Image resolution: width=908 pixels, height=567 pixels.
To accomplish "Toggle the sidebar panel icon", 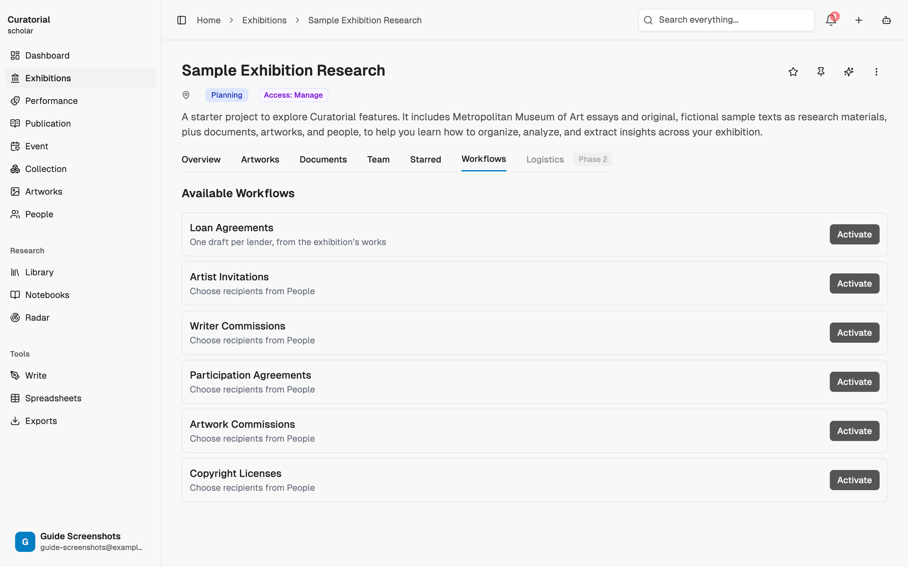I will pyautogui.click(x=182, y=20).
